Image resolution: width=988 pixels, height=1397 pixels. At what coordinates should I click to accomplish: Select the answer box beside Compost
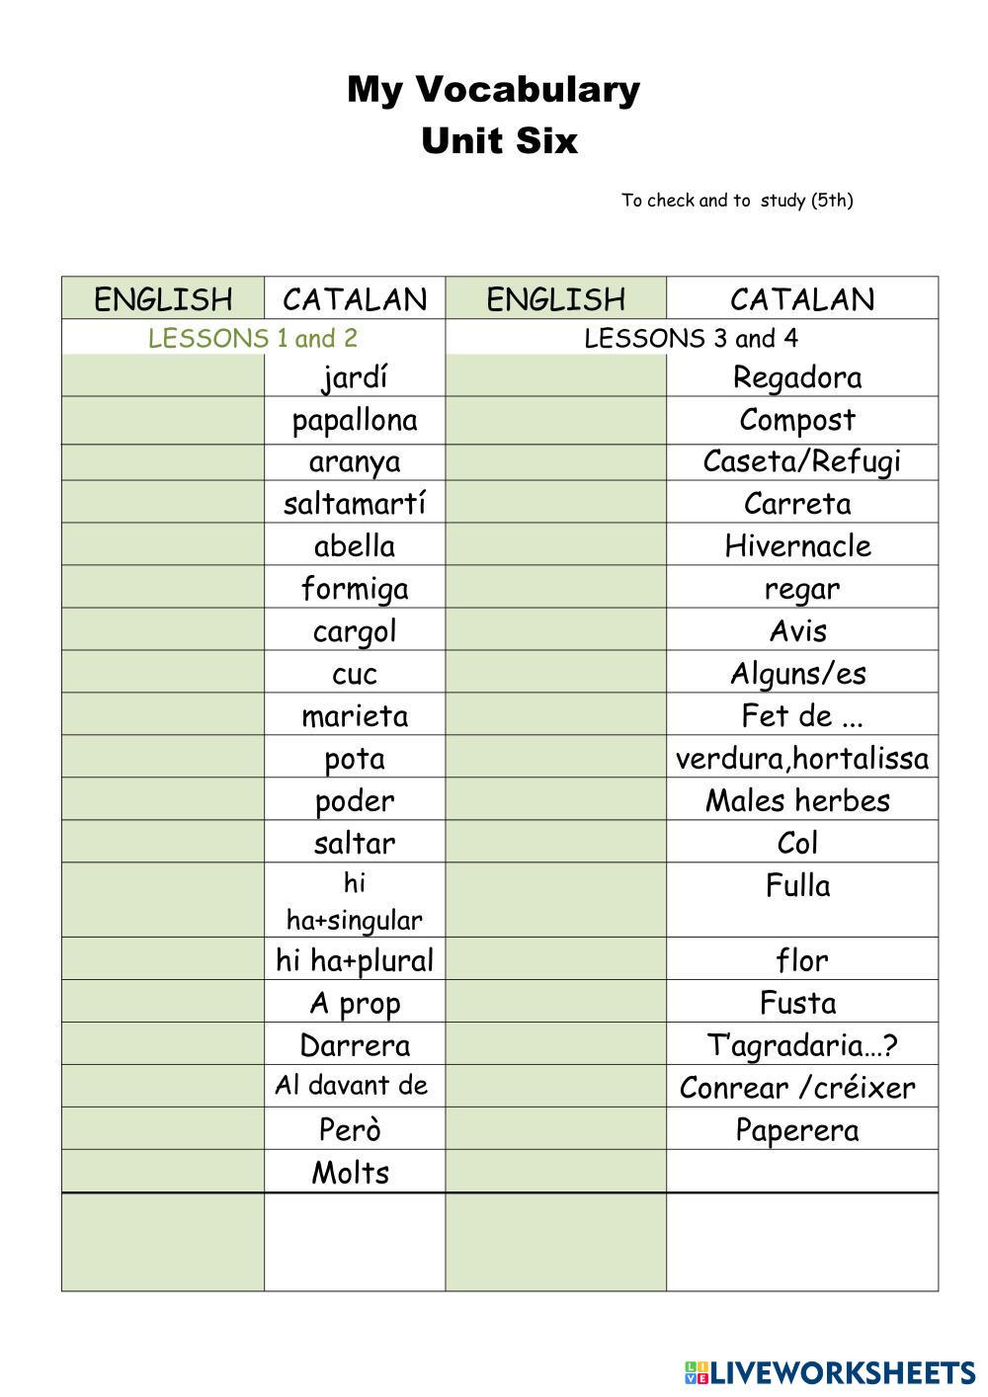point(555,420)
